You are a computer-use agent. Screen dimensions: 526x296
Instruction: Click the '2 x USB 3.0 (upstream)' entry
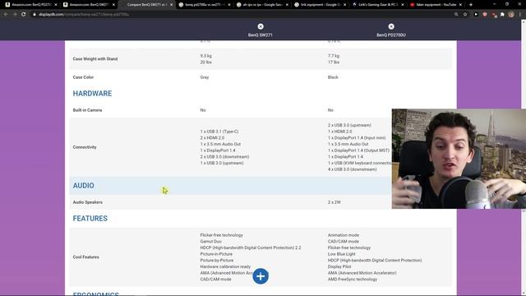pos(349,125)
